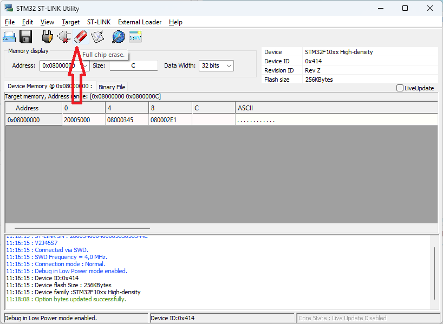Screen dimensions: 443x324
Task: Click the Address column header
Action: click(x=34, y=108)
